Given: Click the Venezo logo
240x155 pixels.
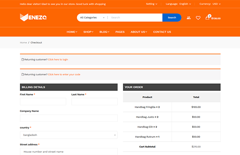Looking at the screenshot, I should pos(33,17).
